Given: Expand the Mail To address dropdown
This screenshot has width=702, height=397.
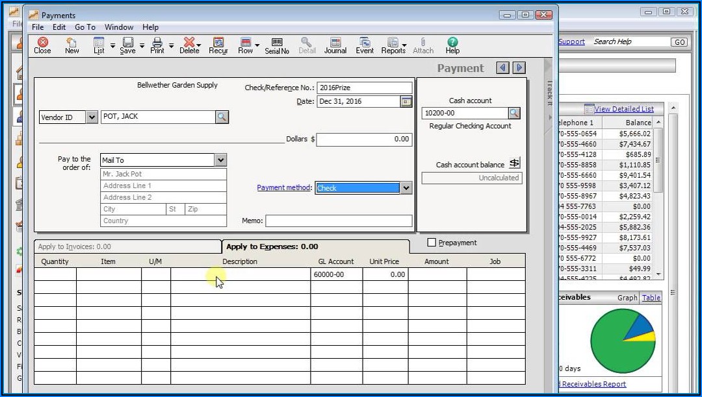Looking at the screenshot, I should pyautogui.click(x=220, y=160).
